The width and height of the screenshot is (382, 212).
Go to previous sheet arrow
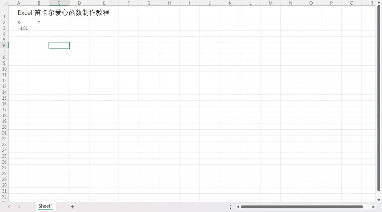click(9, 207)
